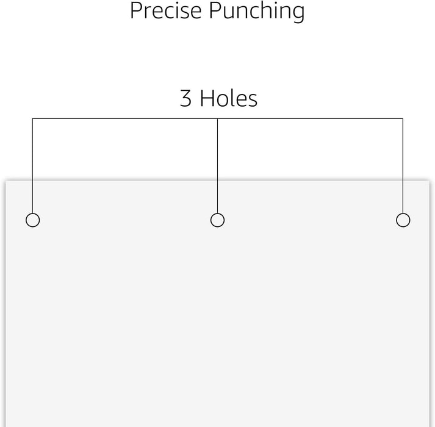
Task: Click the left punched hole circle
Action: coord(33,220)
